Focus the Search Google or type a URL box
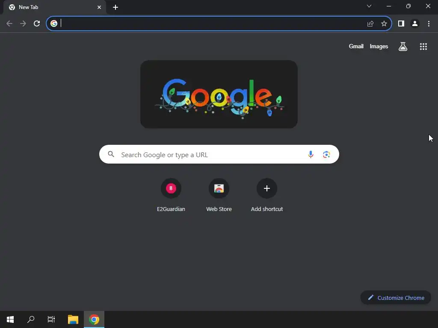This screenshot has width=438, height=328. pos(219,154)
